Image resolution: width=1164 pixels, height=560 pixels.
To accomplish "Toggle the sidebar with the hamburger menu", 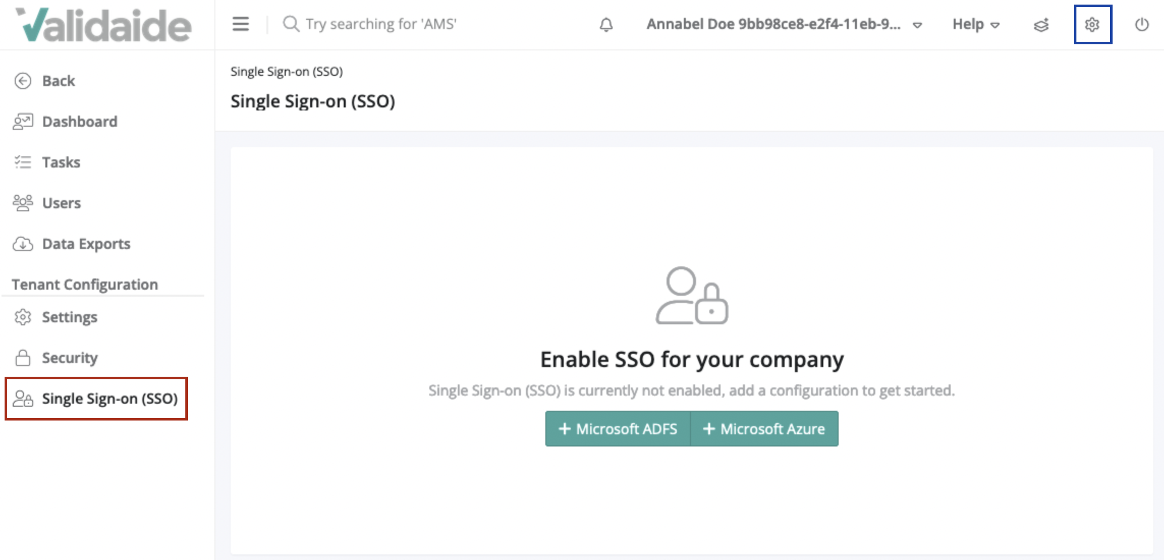I will pyautogui.click(x=240, y=23).
